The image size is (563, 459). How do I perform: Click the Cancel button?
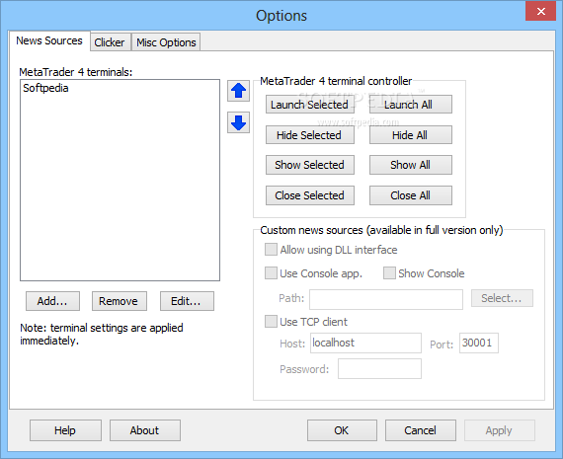pyautogui.click(x=421, y=430)
